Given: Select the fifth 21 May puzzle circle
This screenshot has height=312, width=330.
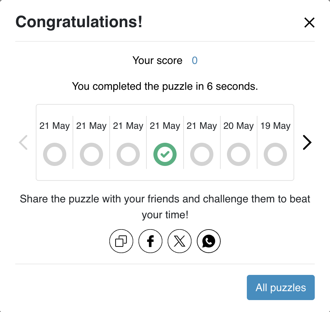Looking at the screenshot, I should tap(202, 154).
